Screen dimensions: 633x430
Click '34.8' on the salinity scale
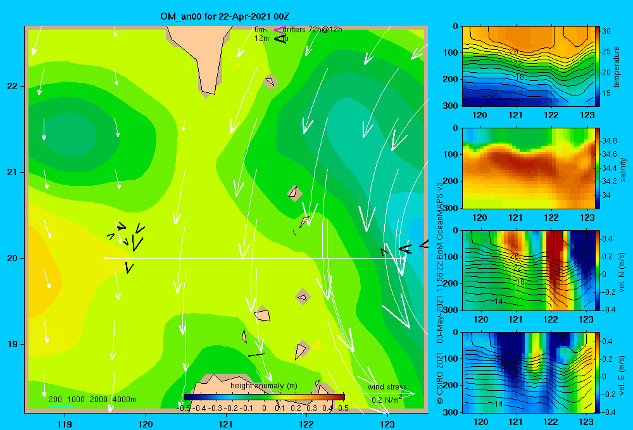click(609, 141)
